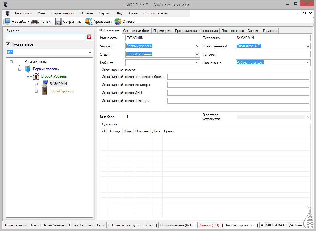Click the Инвентарный номер монитора field
Screen dimensions: 316x231
tap(238, 85)
